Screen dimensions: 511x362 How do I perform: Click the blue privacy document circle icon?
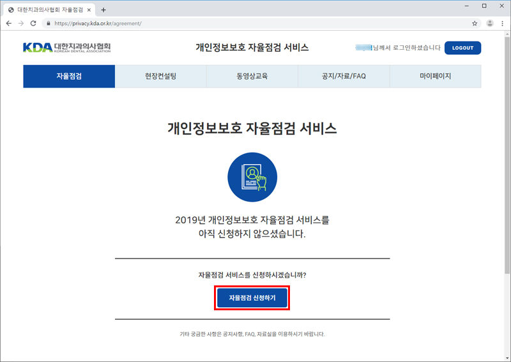pos(252,177)
